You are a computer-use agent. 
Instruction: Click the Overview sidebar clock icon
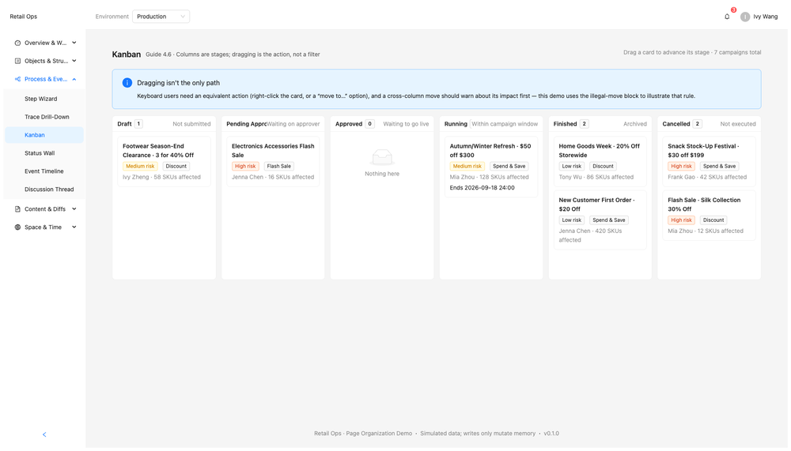pos(17,43)
